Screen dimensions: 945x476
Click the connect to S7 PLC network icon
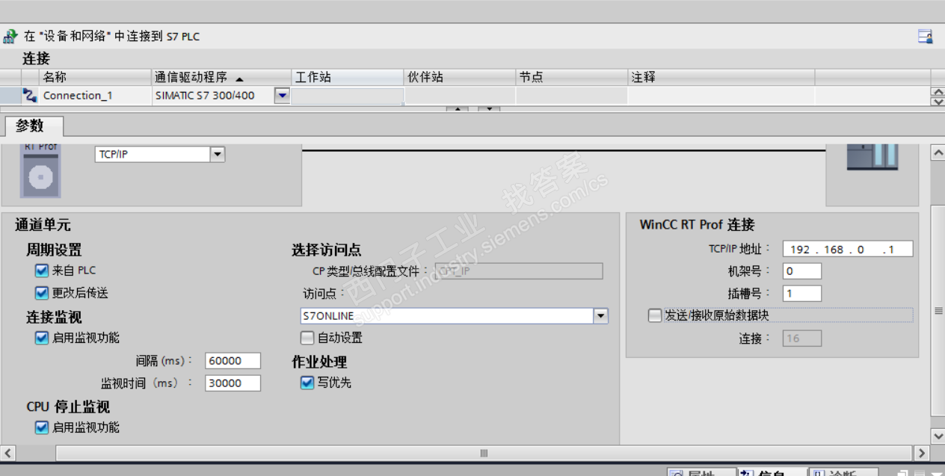(x=10, y=36)
